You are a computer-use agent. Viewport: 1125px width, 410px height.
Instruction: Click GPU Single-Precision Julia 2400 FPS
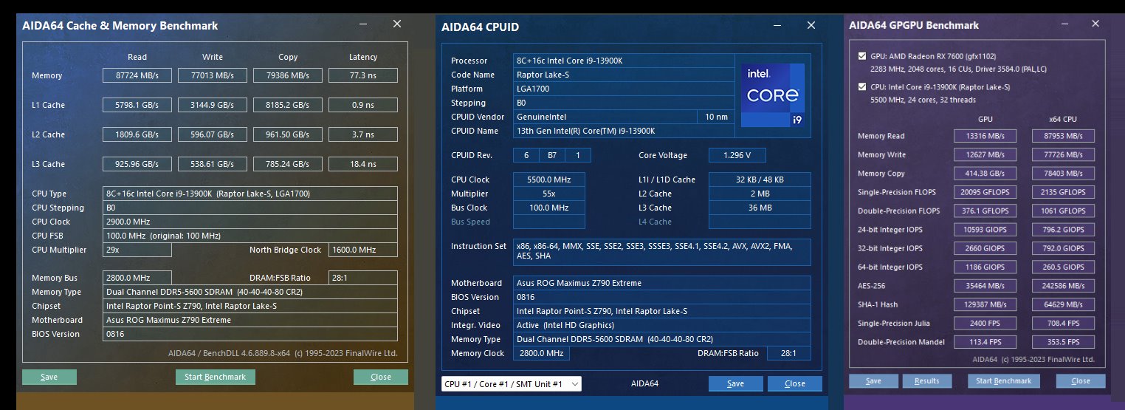pyautogui.click(x=985, y=323)
